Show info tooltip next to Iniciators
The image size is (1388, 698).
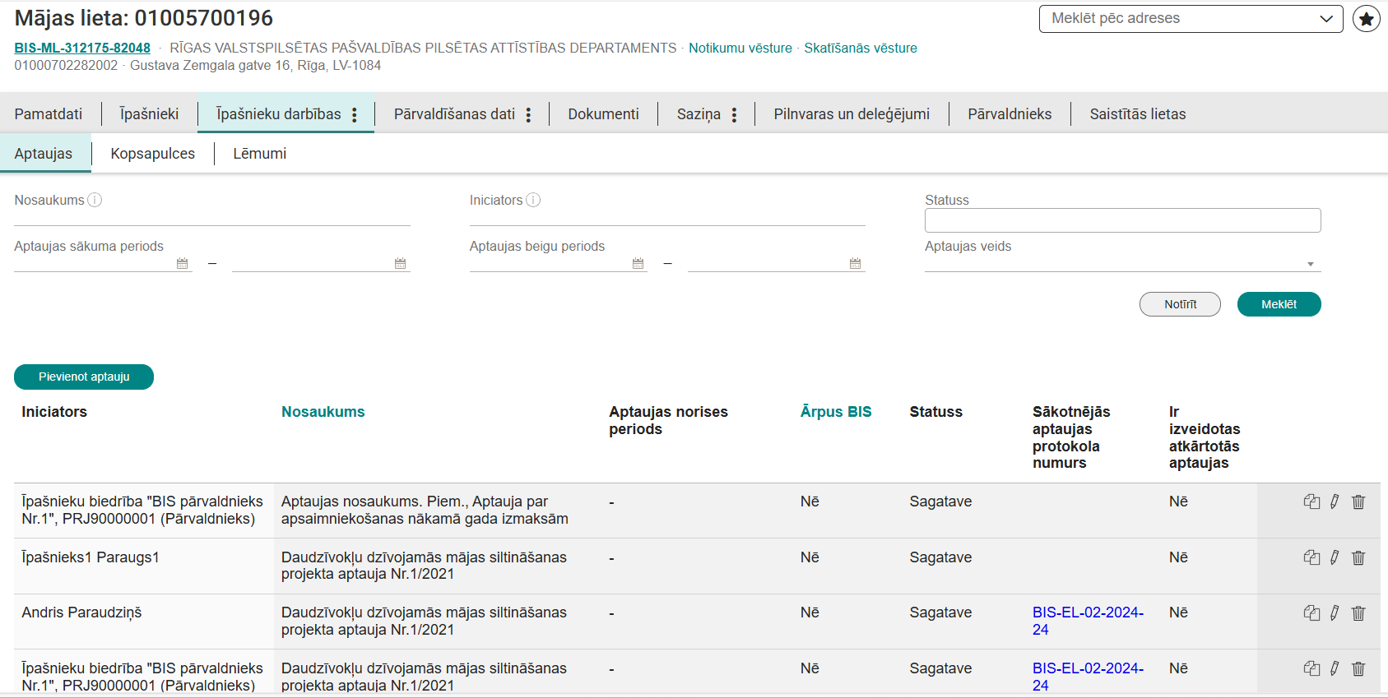click(533, 200)
